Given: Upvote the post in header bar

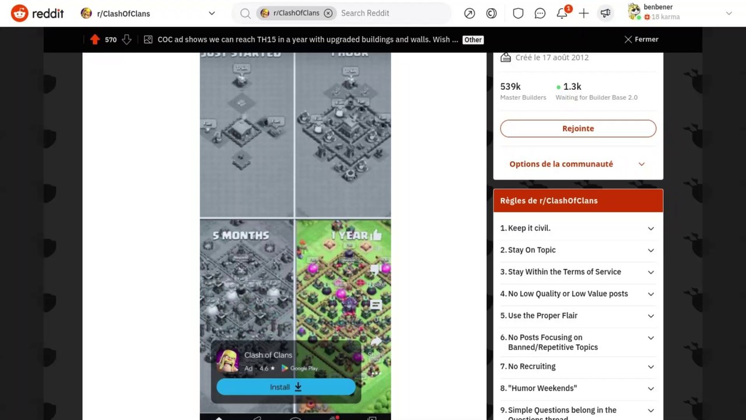Looking at the screenshot, I should point(95,39).
